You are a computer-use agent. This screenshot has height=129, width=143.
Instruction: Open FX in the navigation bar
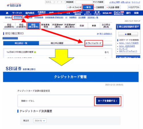click(x=68, y=13)
